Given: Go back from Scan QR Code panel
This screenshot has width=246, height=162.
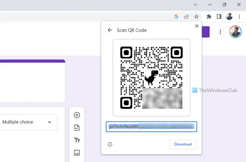Looking at the screenshot, I should pyautogui.click(x=110, y=30).
